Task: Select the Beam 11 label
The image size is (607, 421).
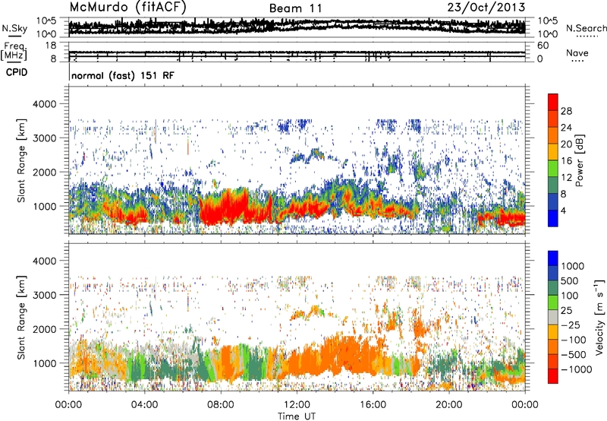Action: click(x=295, y=8)
